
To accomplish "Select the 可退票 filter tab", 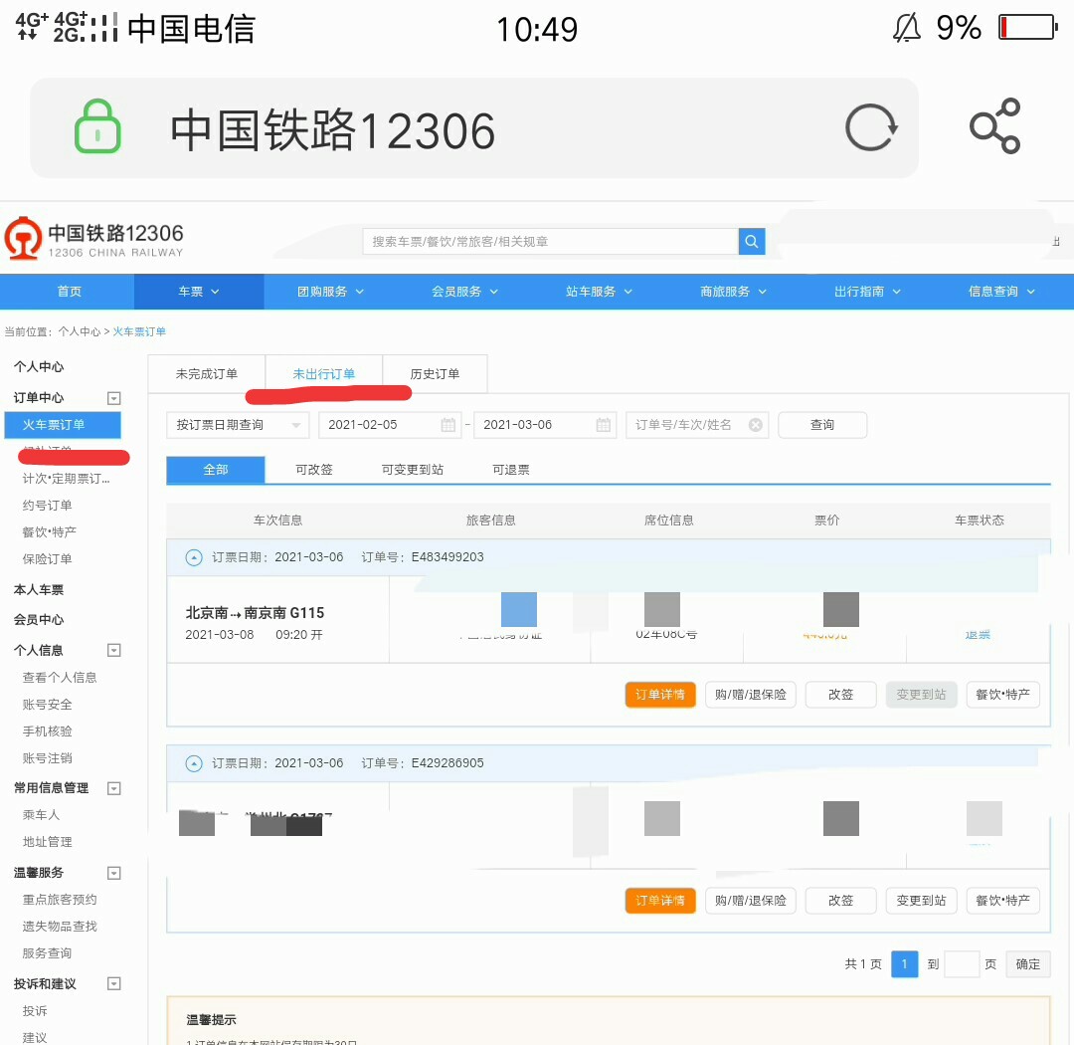I will click(511, 470).
